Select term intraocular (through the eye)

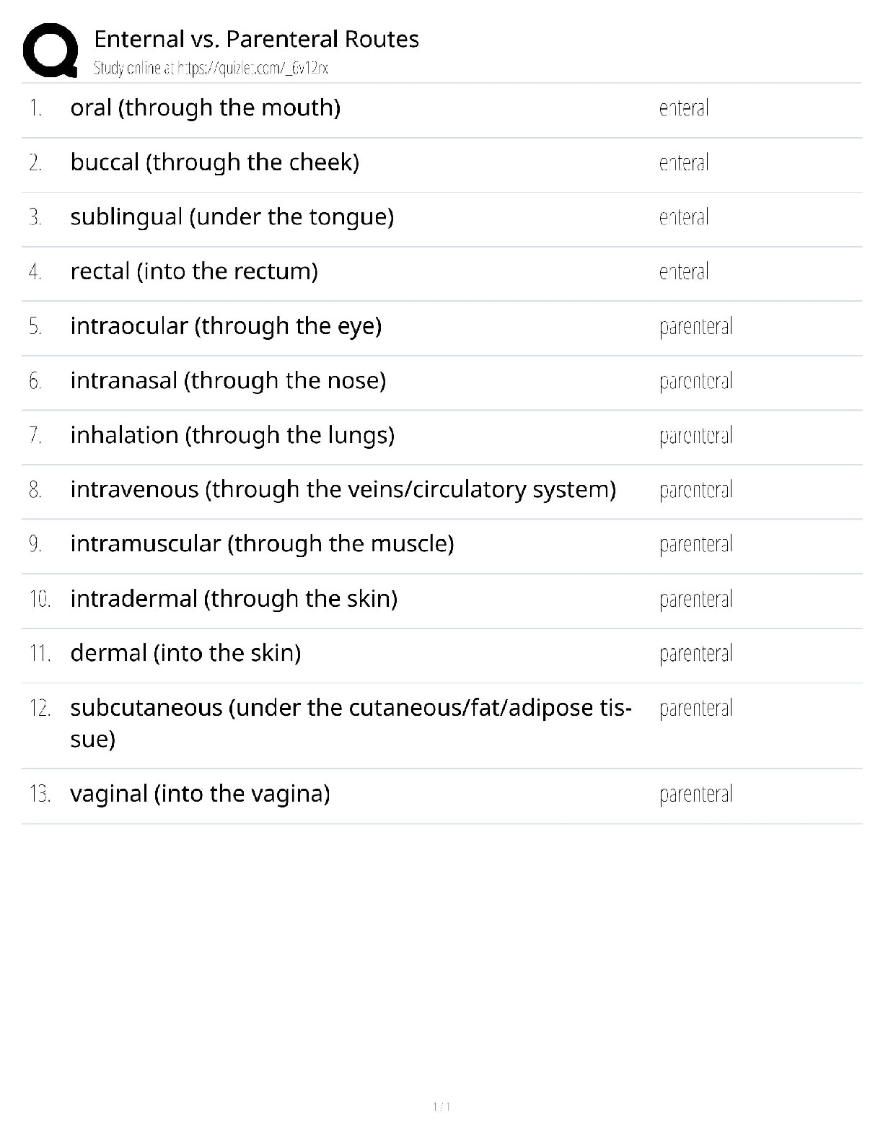(226, 326)
